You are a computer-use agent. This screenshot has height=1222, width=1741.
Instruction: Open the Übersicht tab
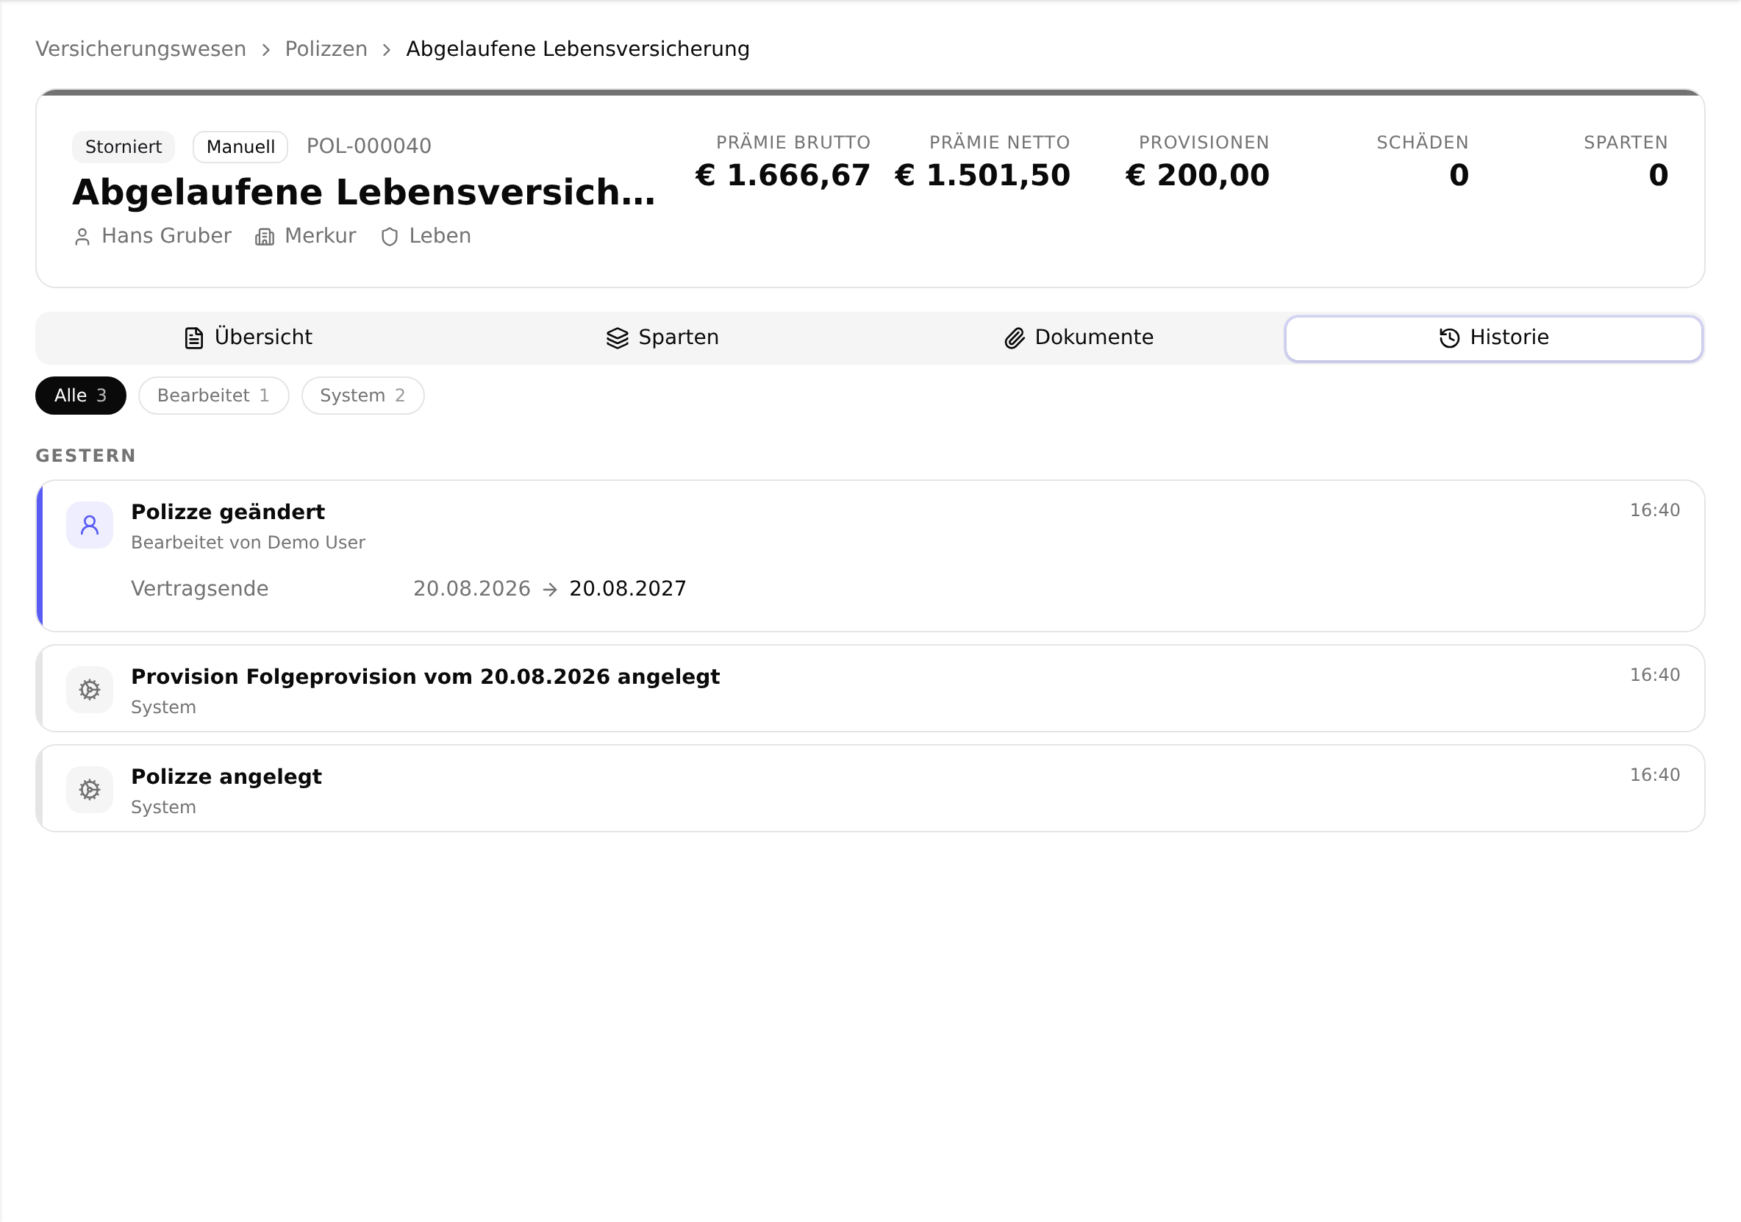tap(248, 337)
